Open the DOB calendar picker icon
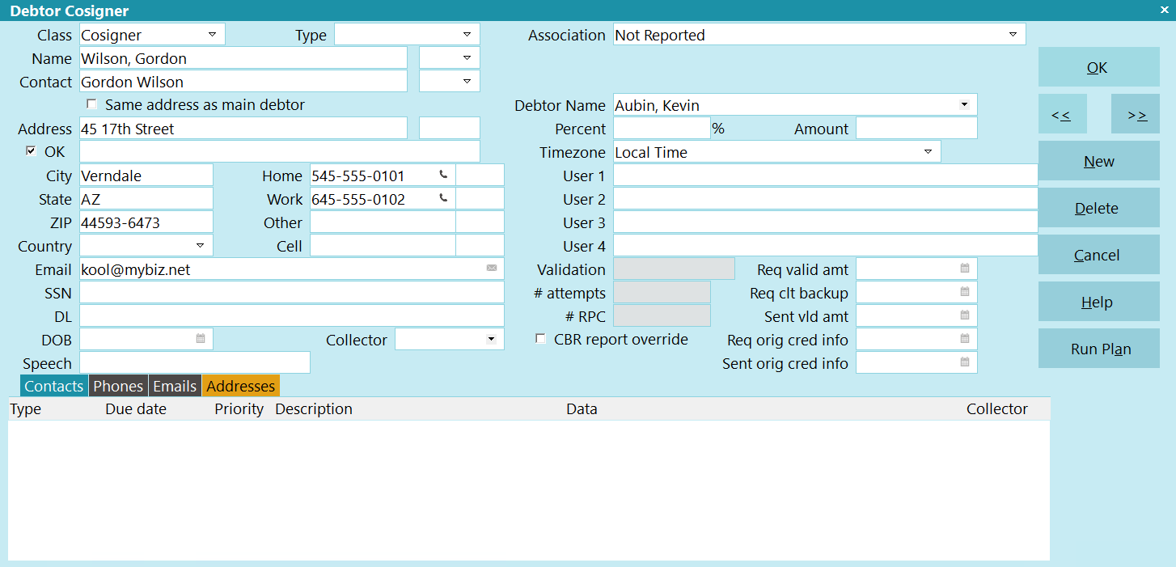 tap(201, 339)
